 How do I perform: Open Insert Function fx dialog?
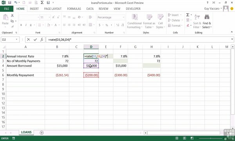click(x=42, y=40)
